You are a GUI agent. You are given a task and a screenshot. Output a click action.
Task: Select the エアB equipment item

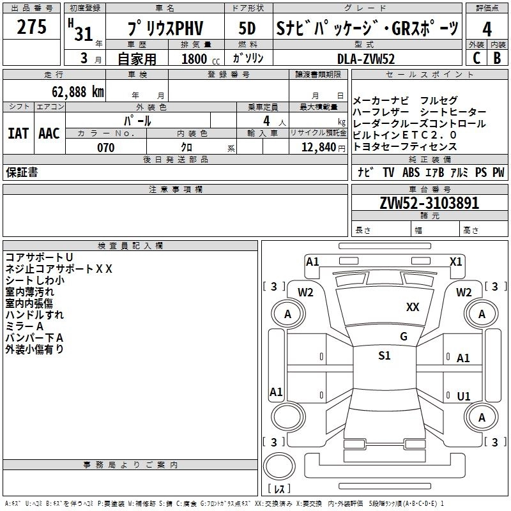pos(435,172)
